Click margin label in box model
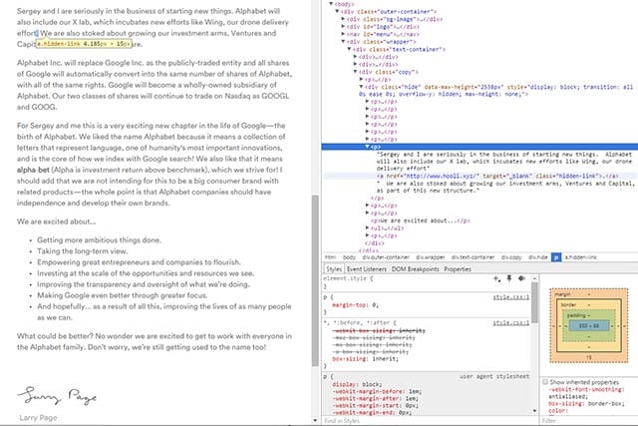Image resolution: width=638 pixels, height=426 pixels. (562, 294)
